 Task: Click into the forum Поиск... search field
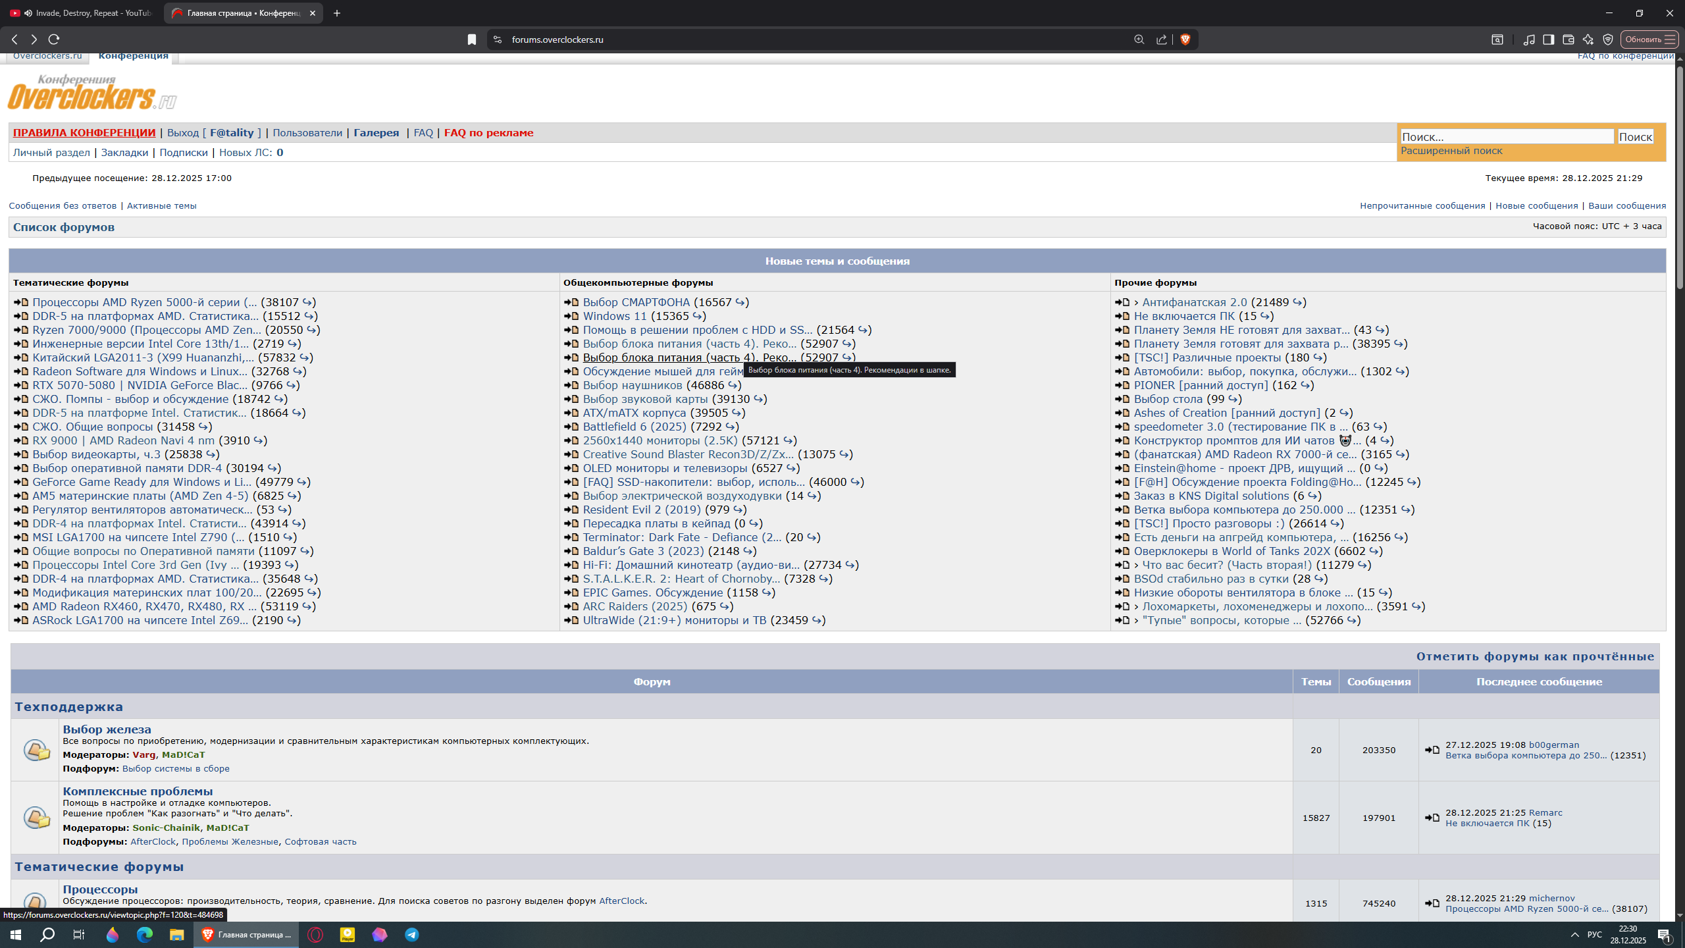click(x=1506, y=137)
